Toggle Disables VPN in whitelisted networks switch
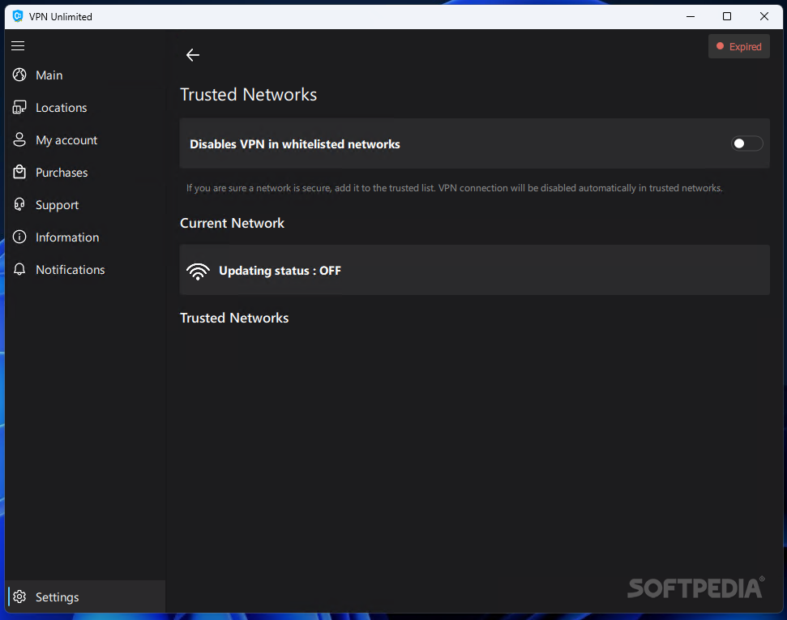The height and width of the screenshot is (620, 787). (746, 143)
